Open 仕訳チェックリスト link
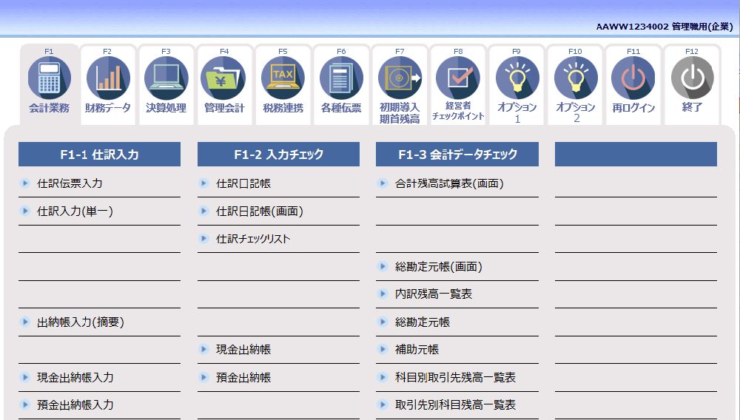Viewport: 740px width, 420px height. [253, 239]
